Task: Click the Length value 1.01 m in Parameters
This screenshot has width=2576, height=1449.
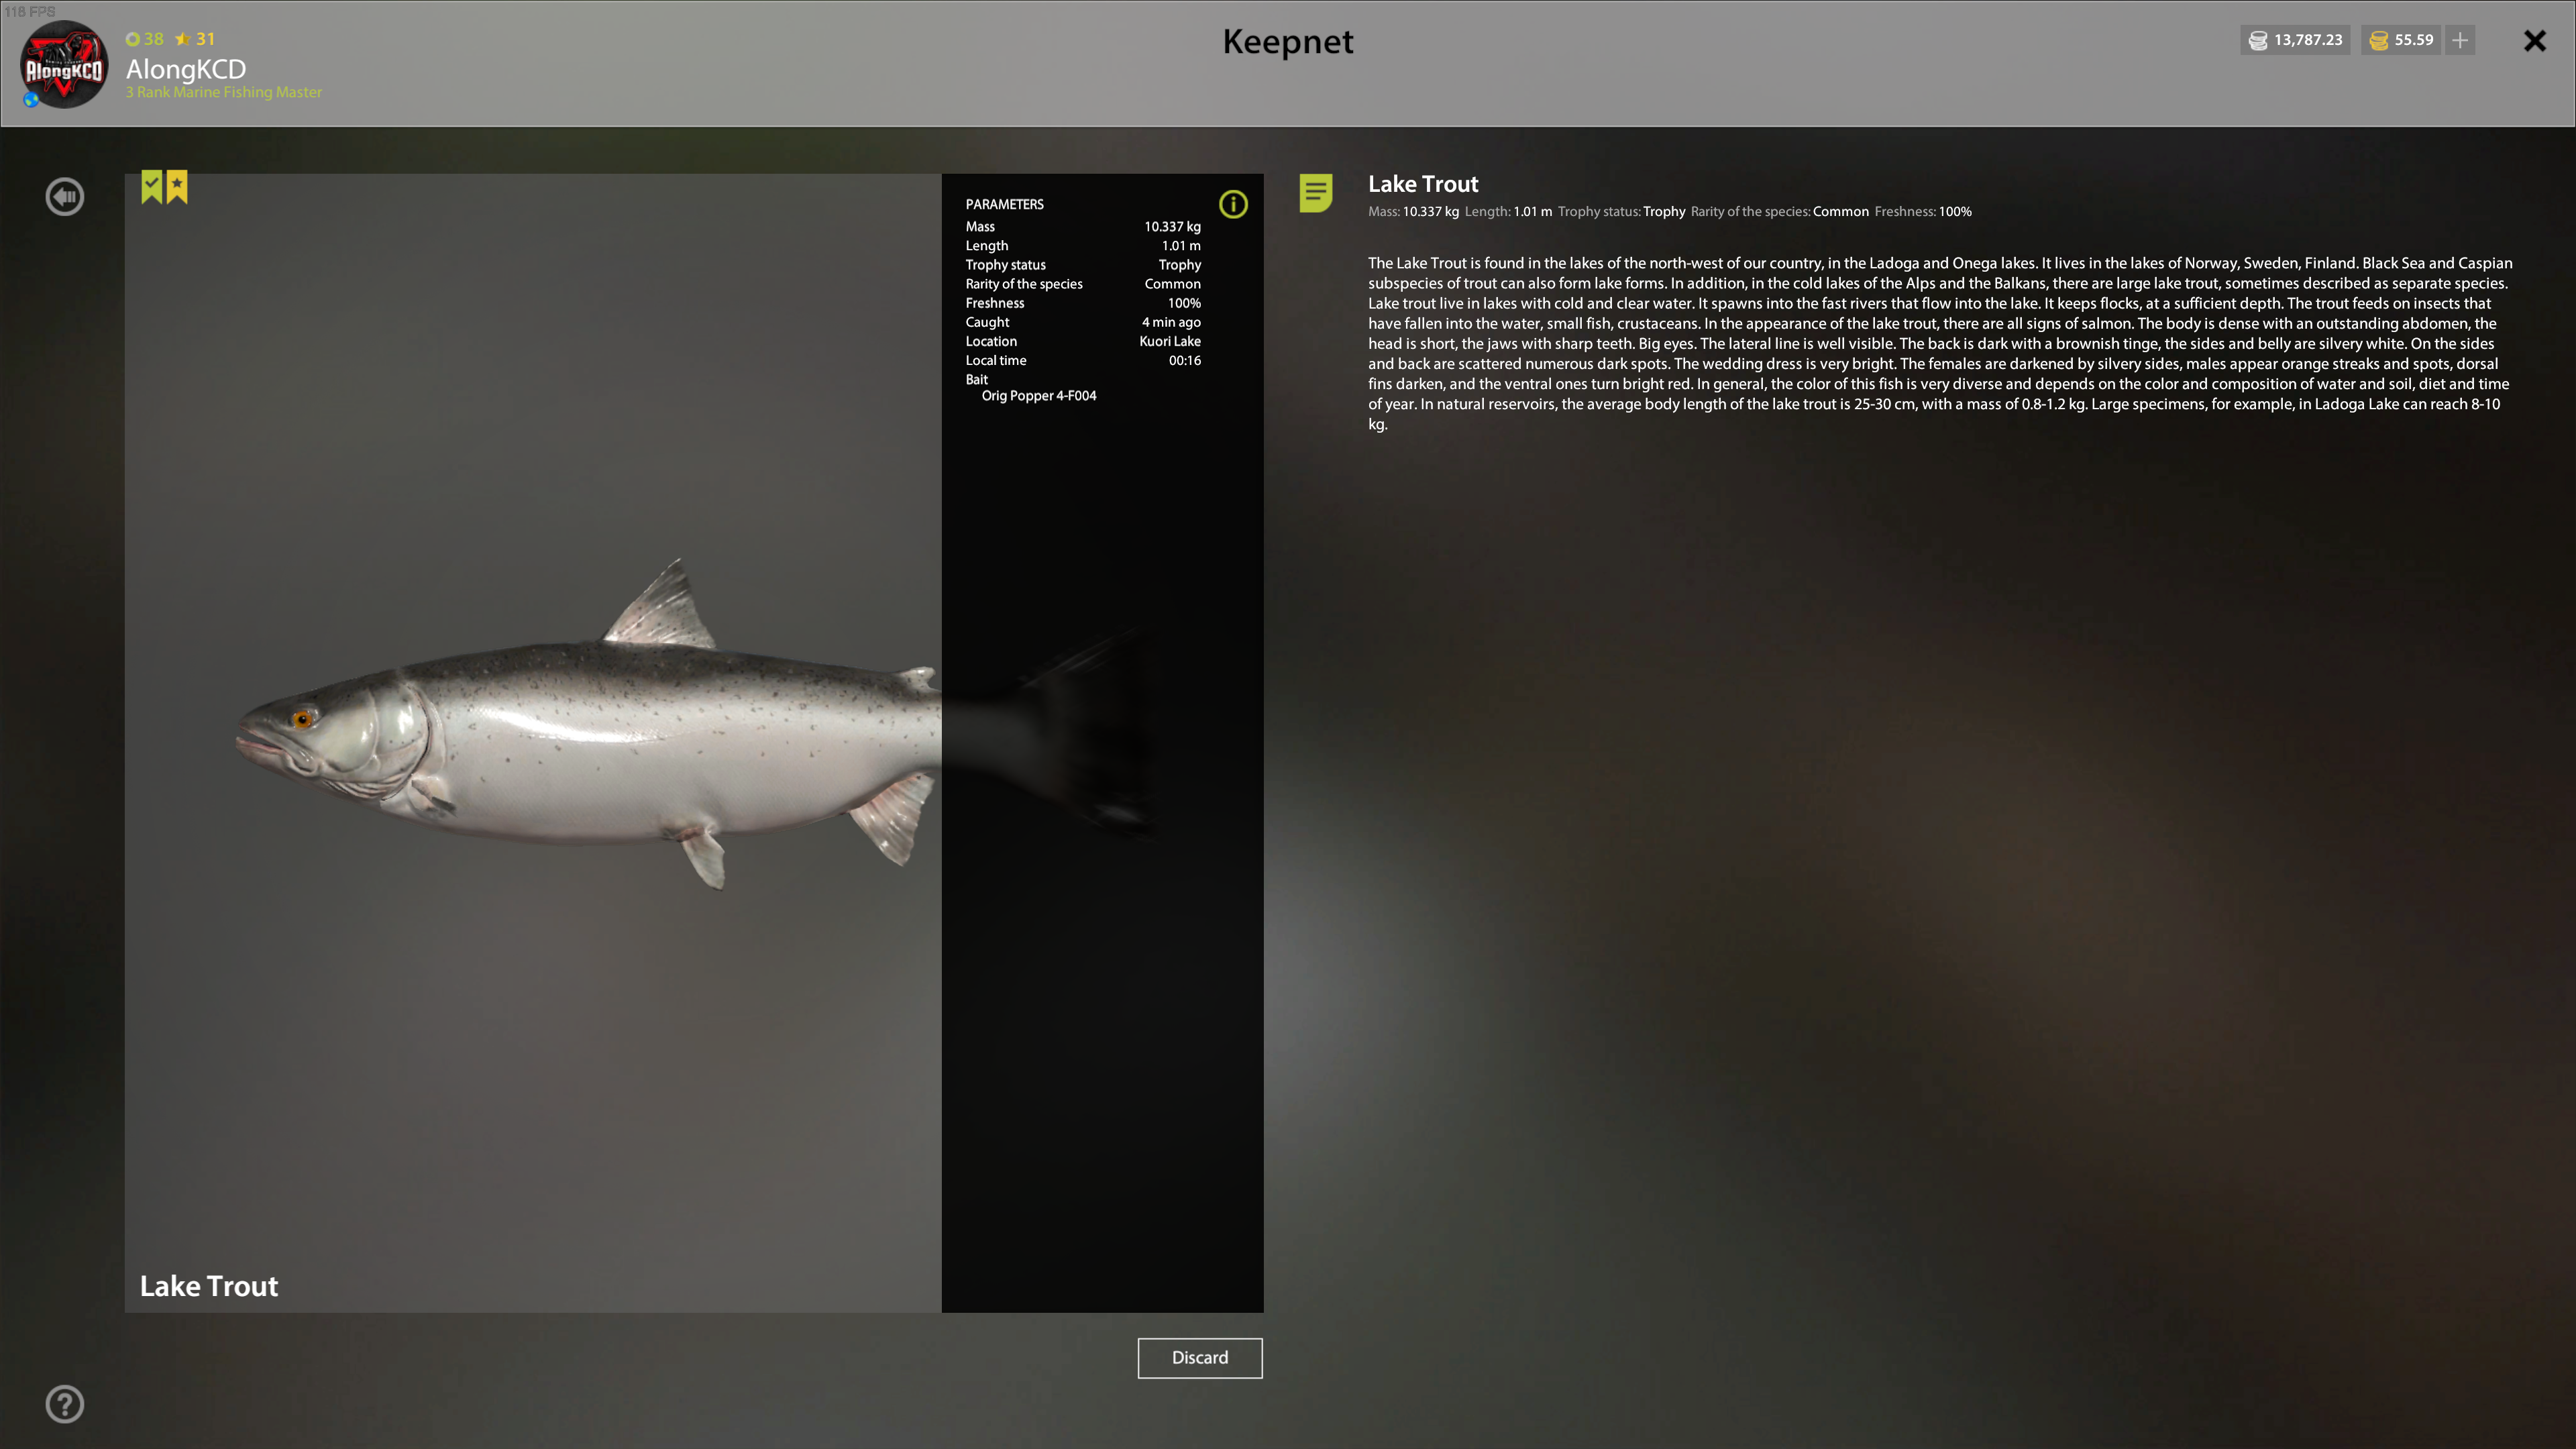Action: coord(1181,246)
